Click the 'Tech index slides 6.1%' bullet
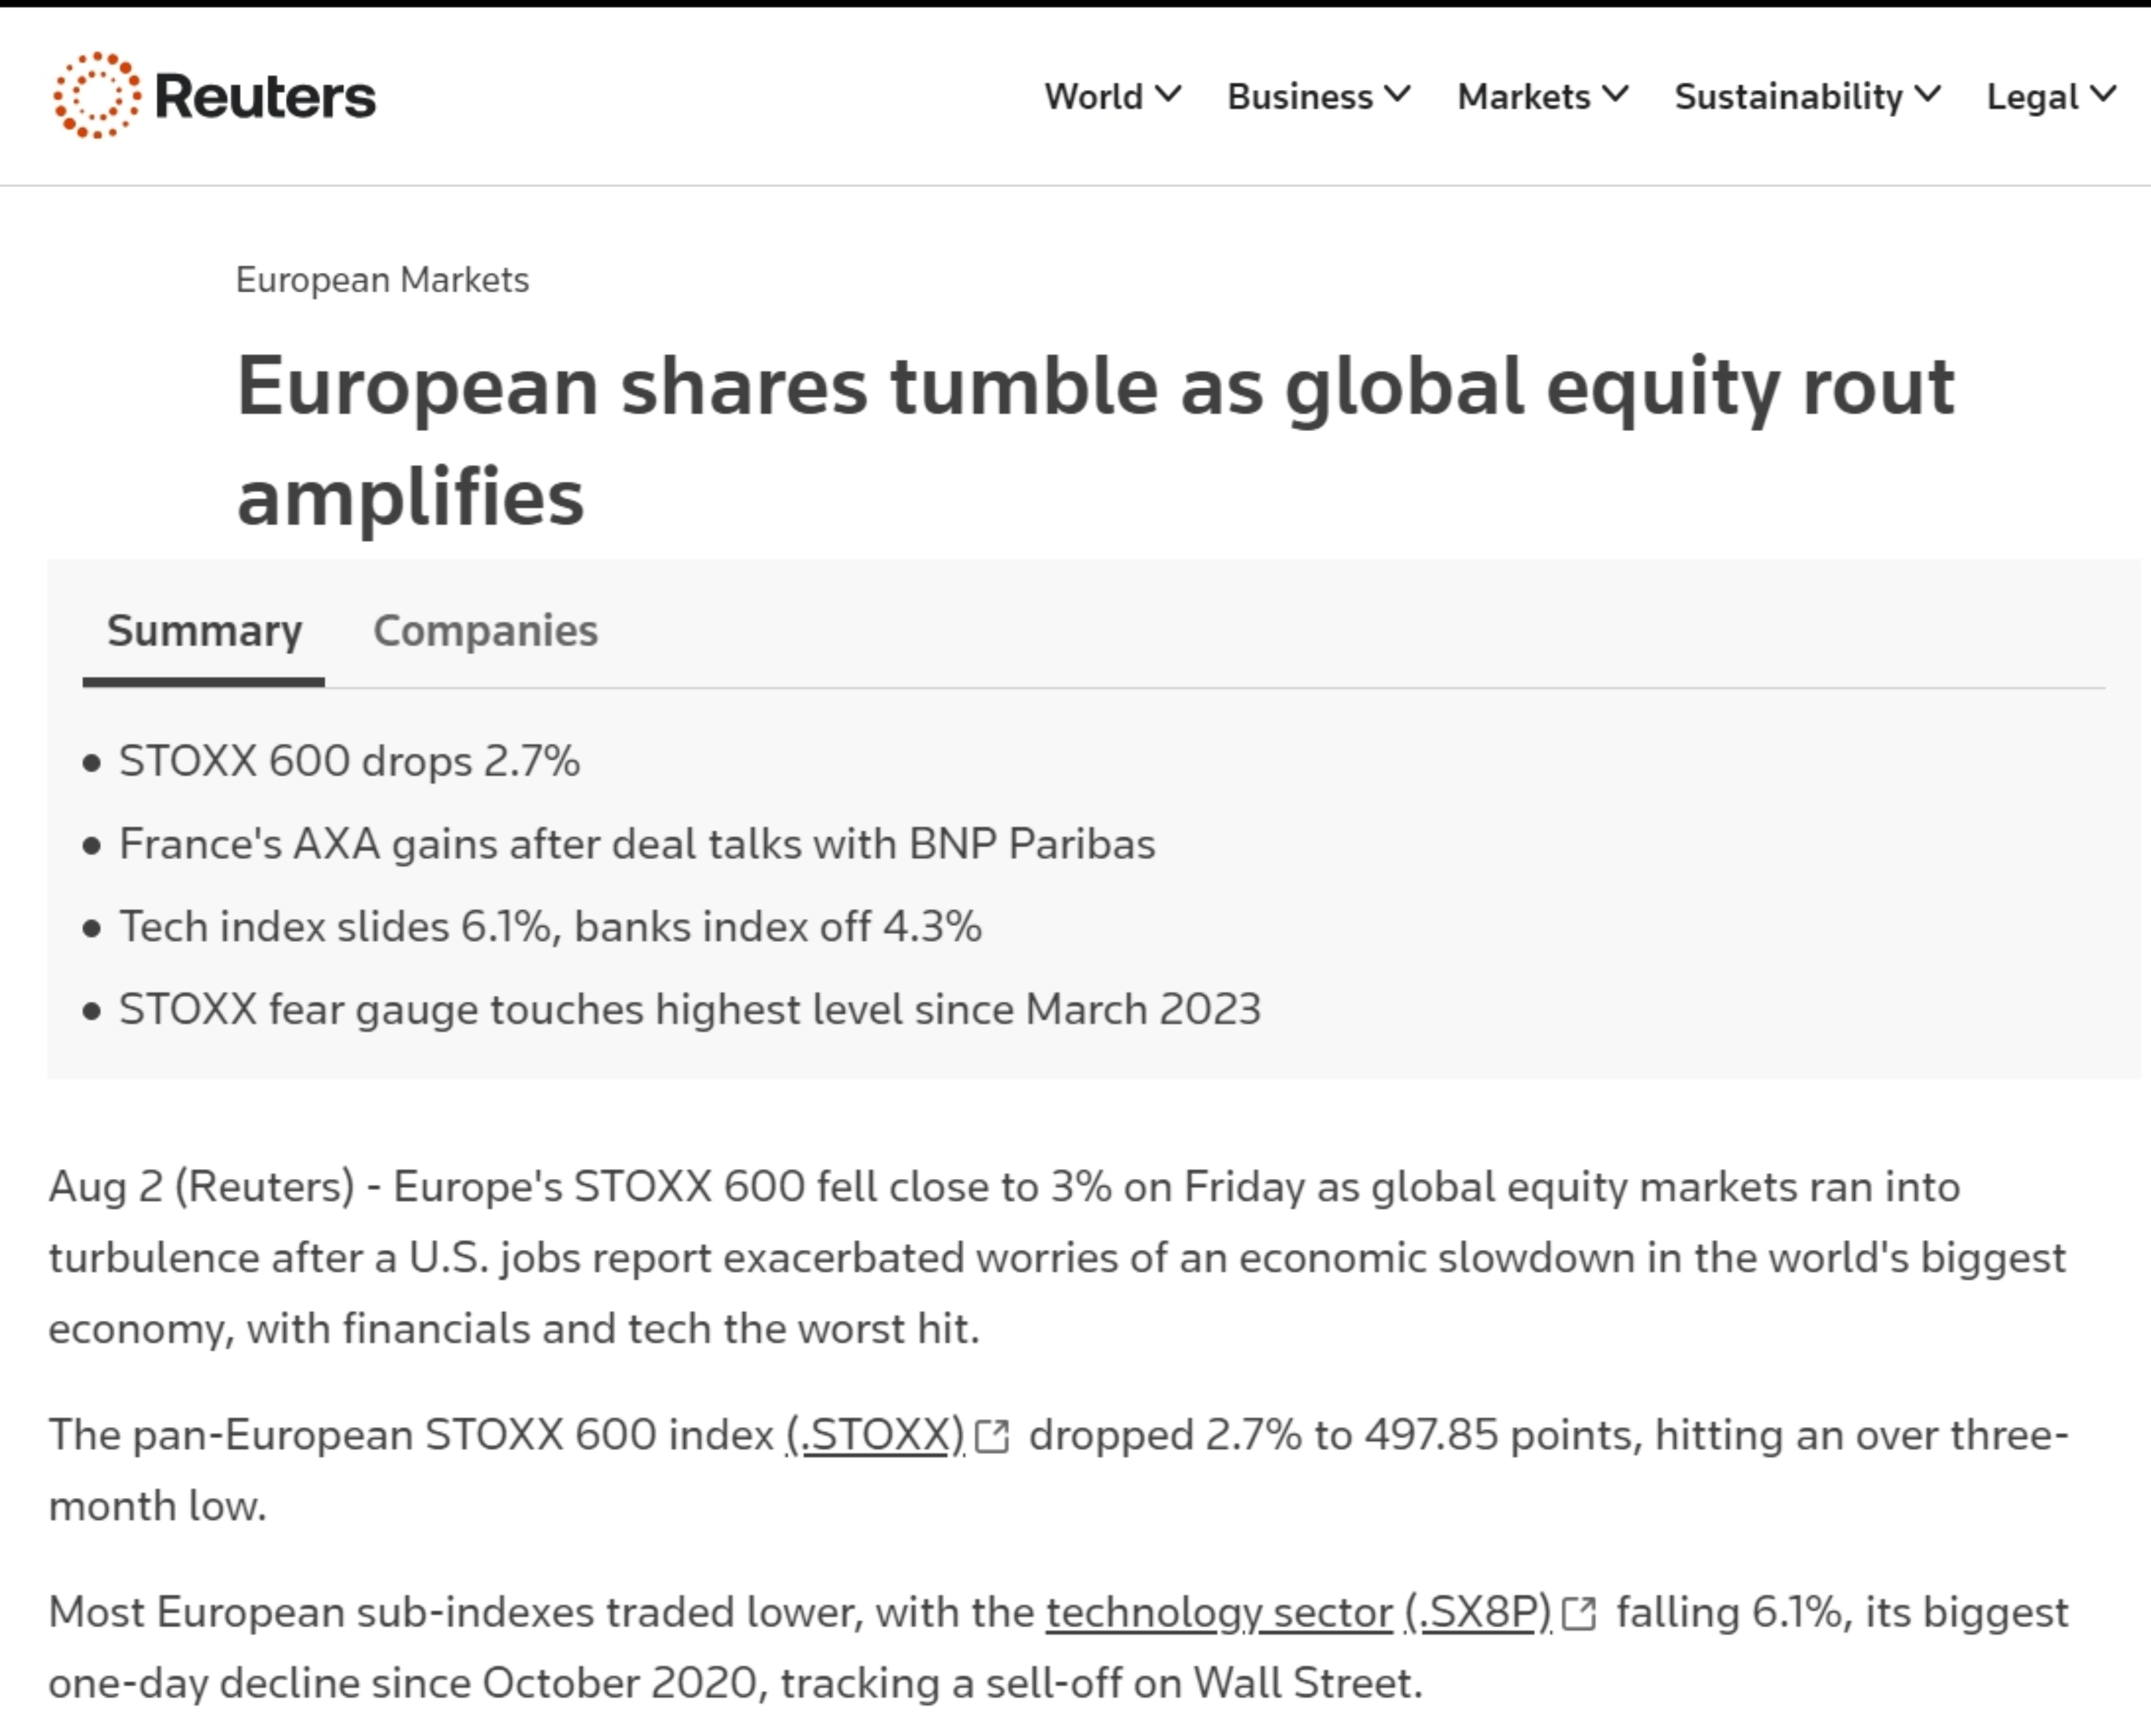Viewport: 2151px width, 1736px height. [550, 927]
